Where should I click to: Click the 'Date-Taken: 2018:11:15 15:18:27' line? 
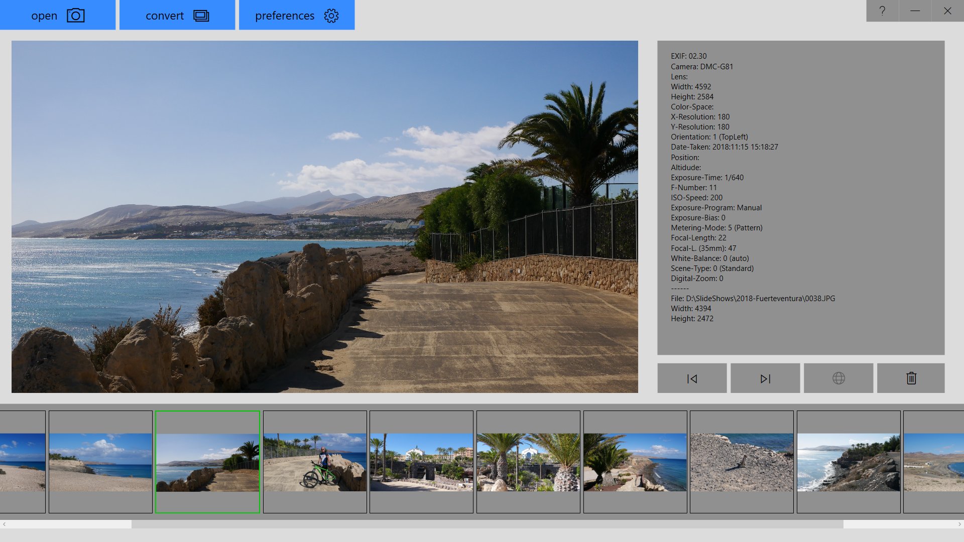[725, 147]
